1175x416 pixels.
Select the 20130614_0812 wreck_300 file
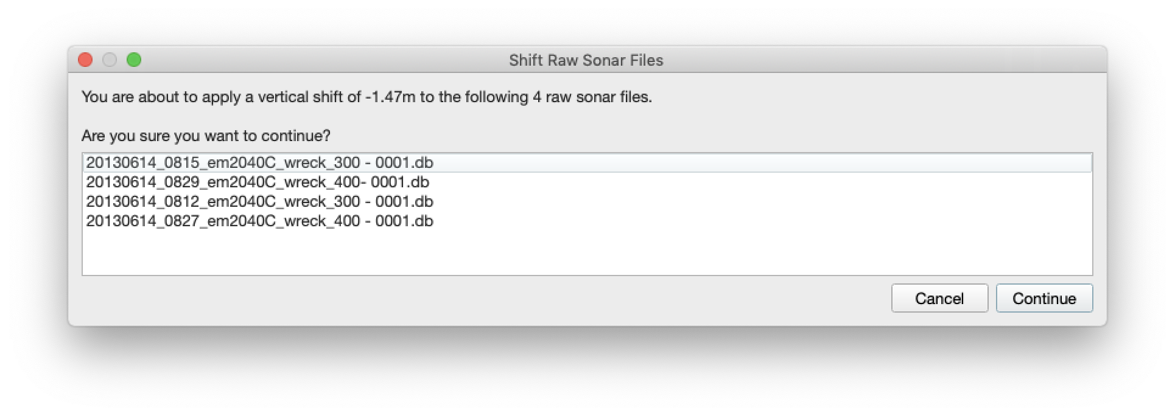259,202
